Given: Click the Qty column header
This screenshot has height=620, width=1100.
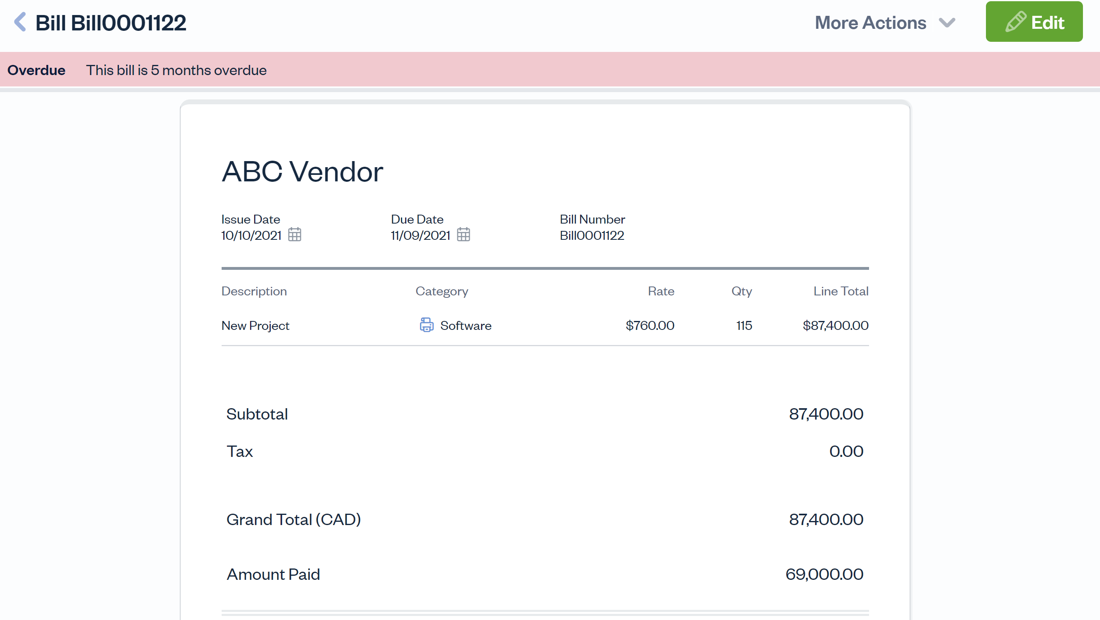Looking at the screenshot, I should pos(742,291).
